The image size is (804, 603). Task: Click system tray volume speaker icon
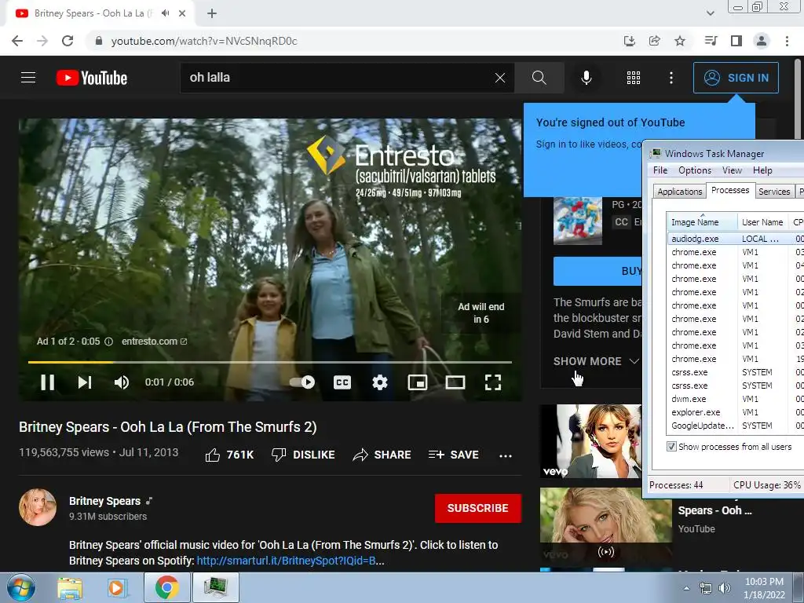725,588
